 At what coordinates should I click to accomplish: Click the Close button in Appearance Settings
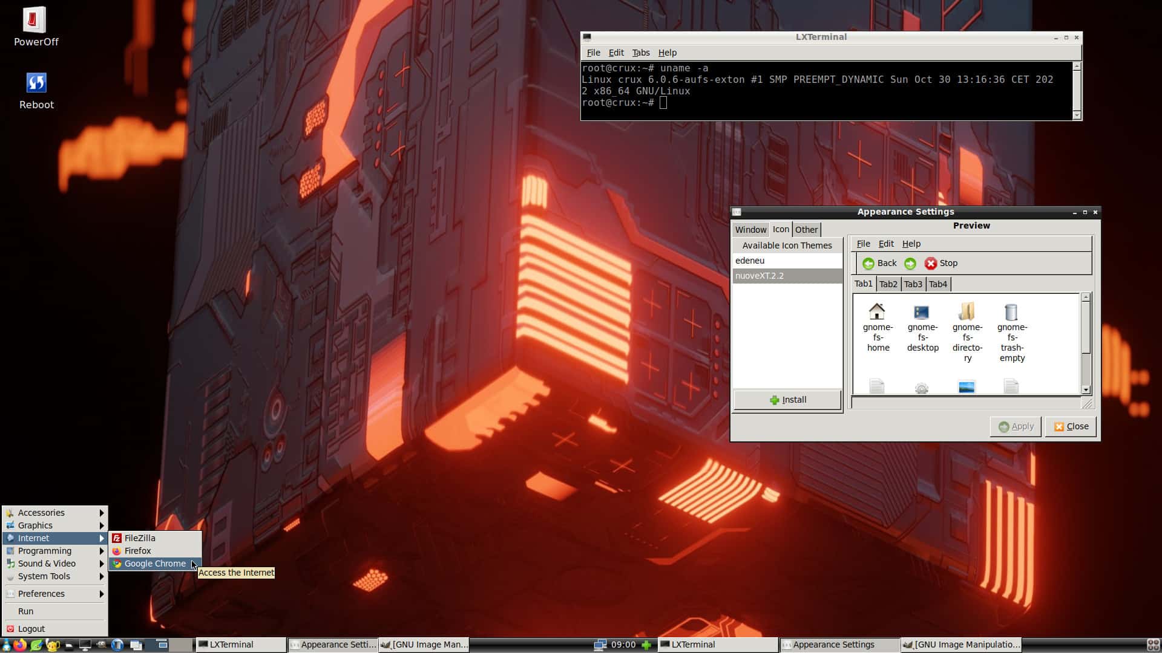pos(1071,426)
